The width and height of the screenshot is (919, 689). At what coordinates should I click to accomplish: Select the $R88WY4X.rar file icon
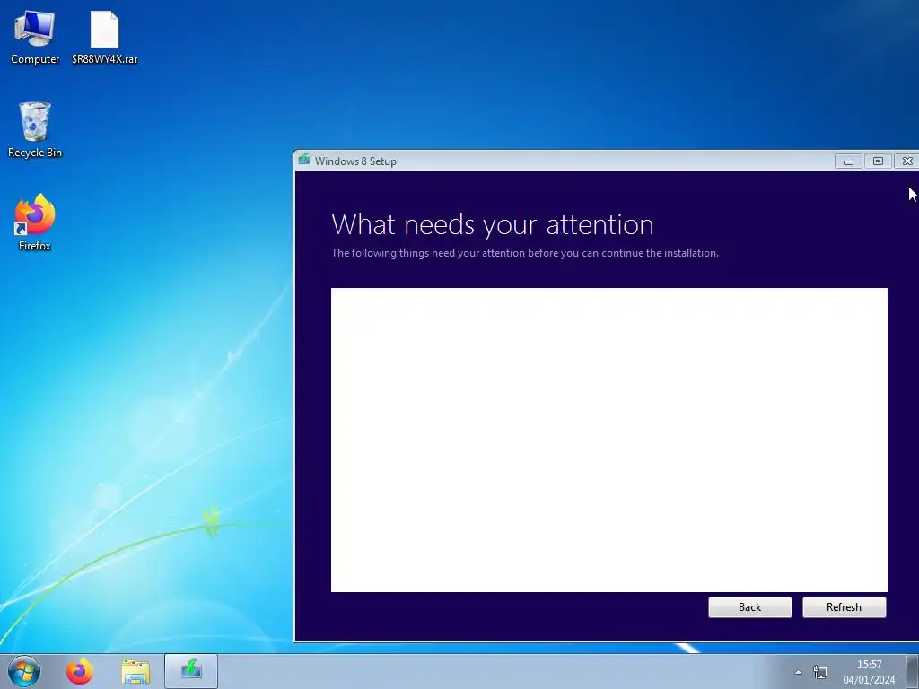tap(105, 38)
